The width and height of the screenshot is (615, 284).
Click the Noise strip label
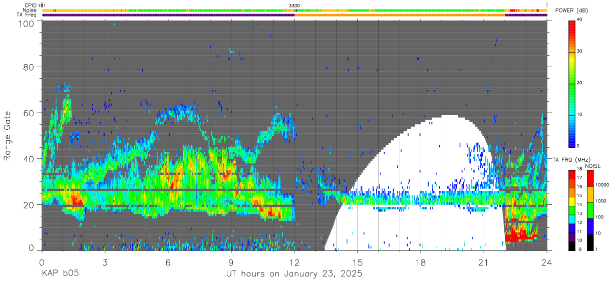[30, 10]
